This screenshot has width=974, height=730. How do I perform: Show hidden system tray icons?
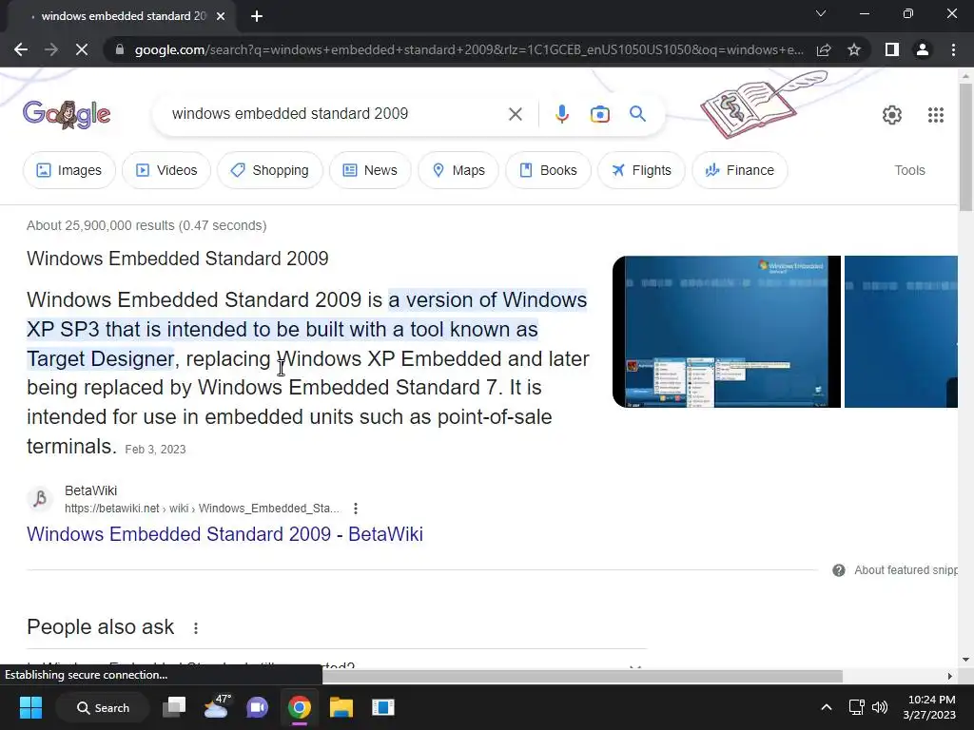point(827,707)
